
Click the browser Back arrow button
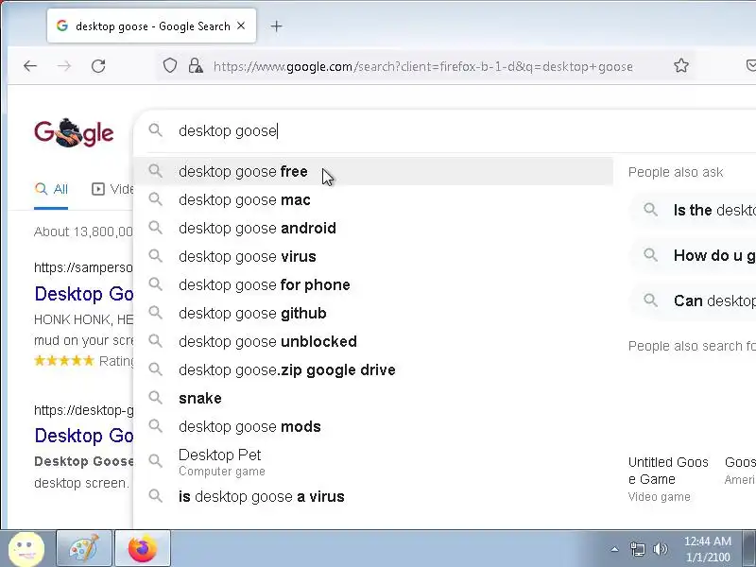click(x=30, y=66)
